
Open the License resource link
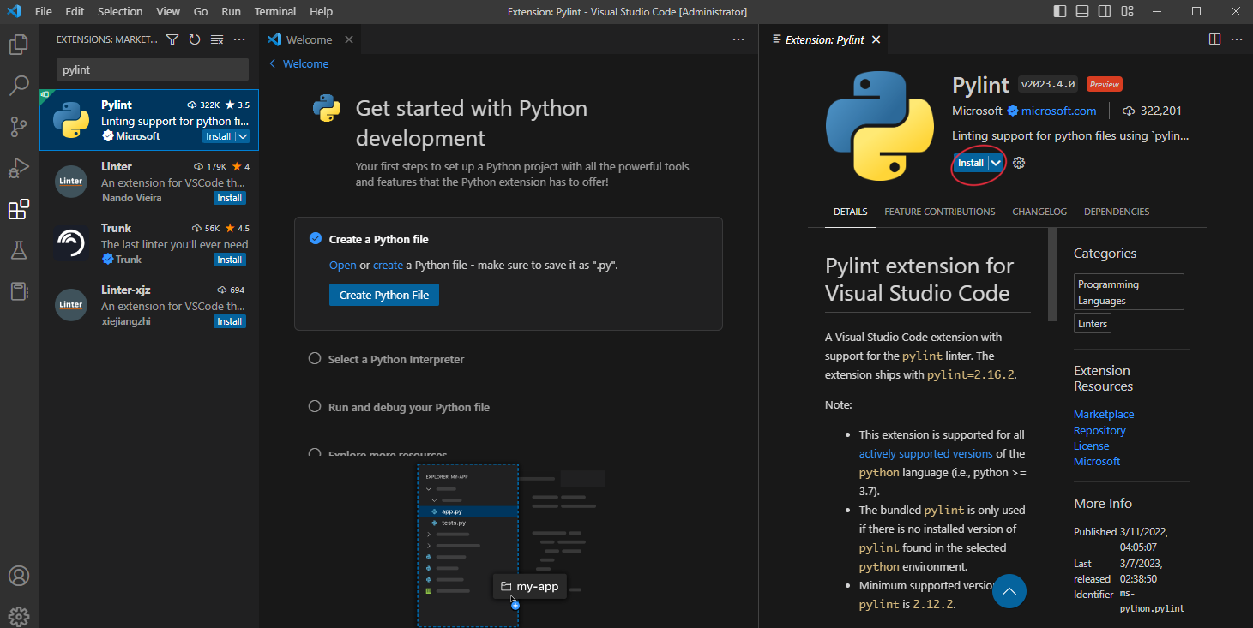click(1092, 446)
